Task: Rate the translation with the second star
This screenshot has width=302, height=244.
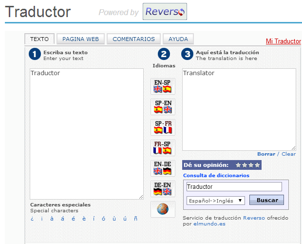Action: [x=245, y=165]
